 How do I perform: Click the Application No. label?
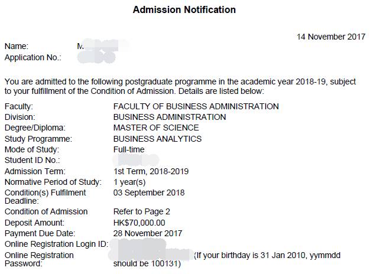33,57
